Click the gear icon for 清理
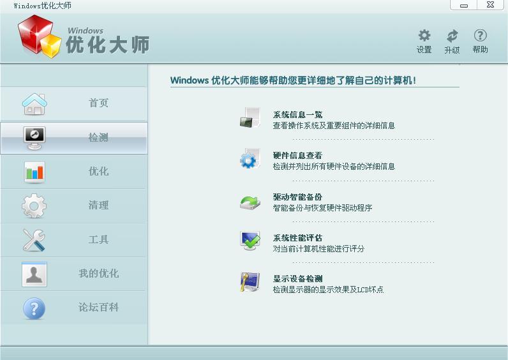The width and height of the screenshot is (508, 360). 34,206
